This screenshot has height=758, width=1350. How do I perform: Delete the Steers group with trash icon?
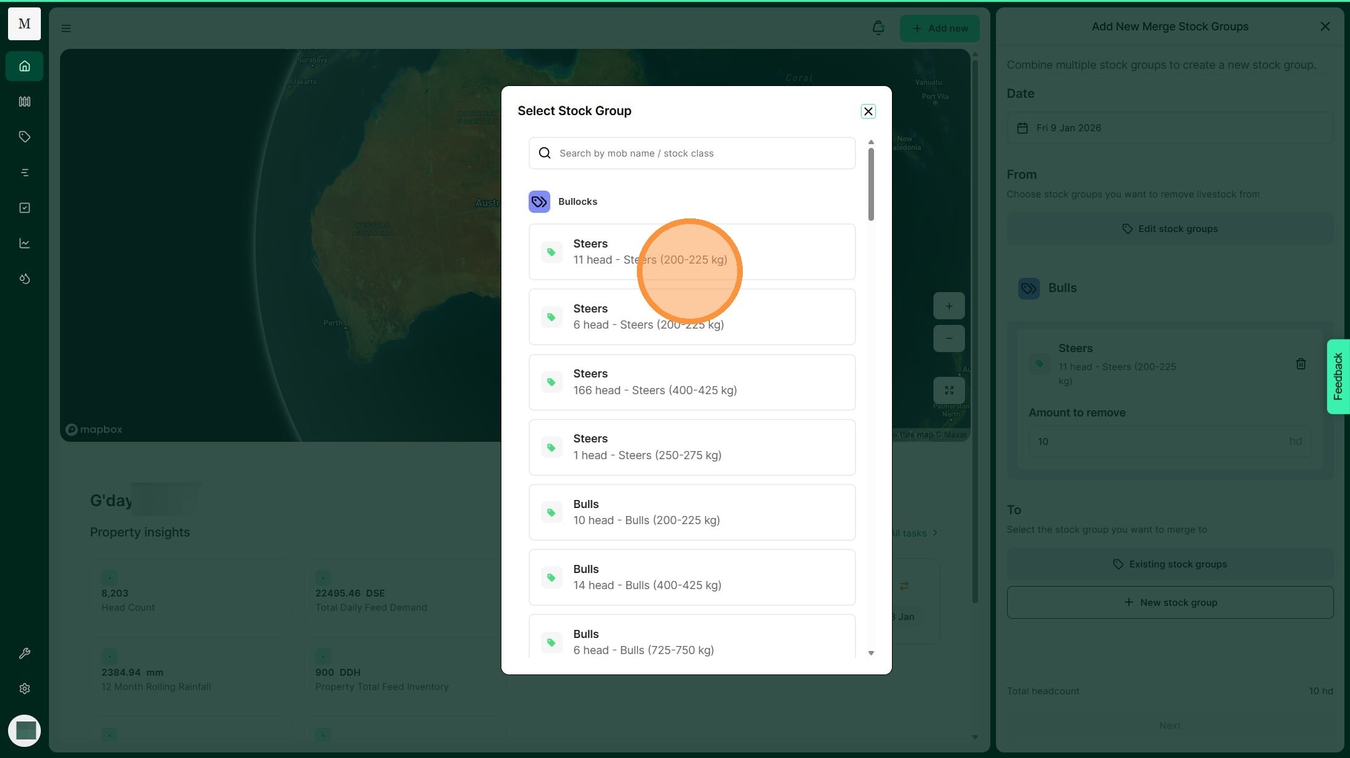tap(1300, 364)
